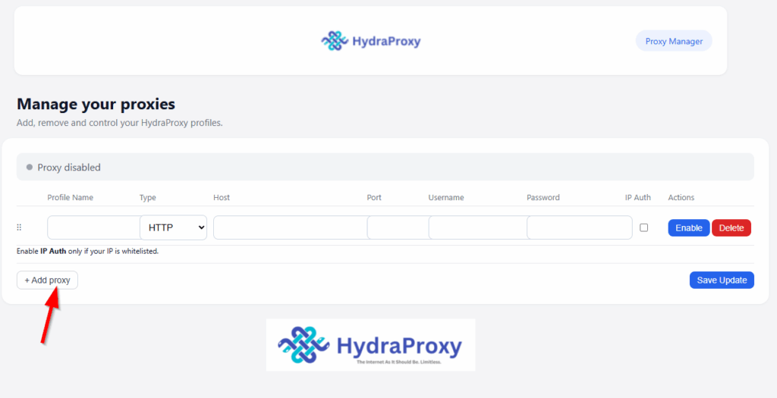Click Save Update button
The width and height of the screenshot is (777, 398).
point(722,280)
